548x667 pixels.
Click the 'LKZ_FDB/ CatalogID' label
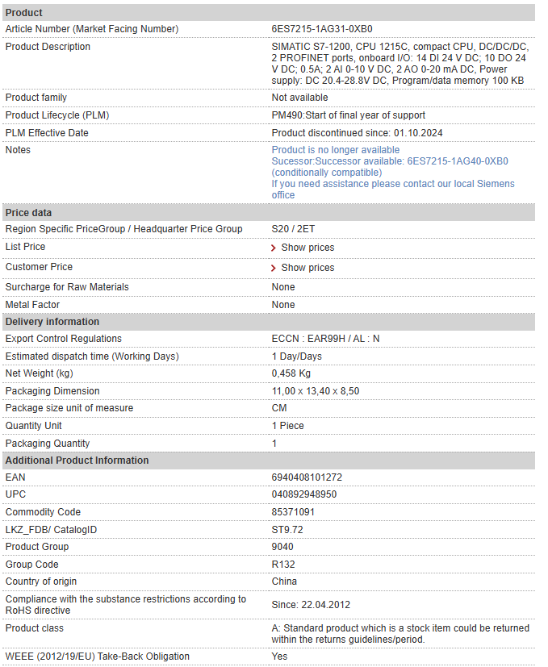point(51,530)
